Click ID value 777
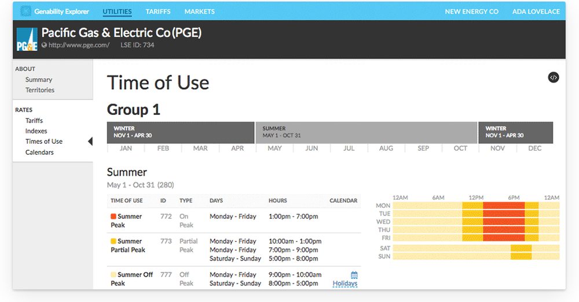Viewport: 579px width, 302px height. [x=166, y=274]
